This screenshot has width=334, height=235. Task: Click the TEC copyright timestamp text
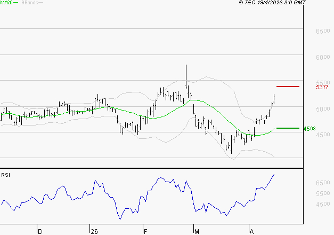[x=273, y=3]
